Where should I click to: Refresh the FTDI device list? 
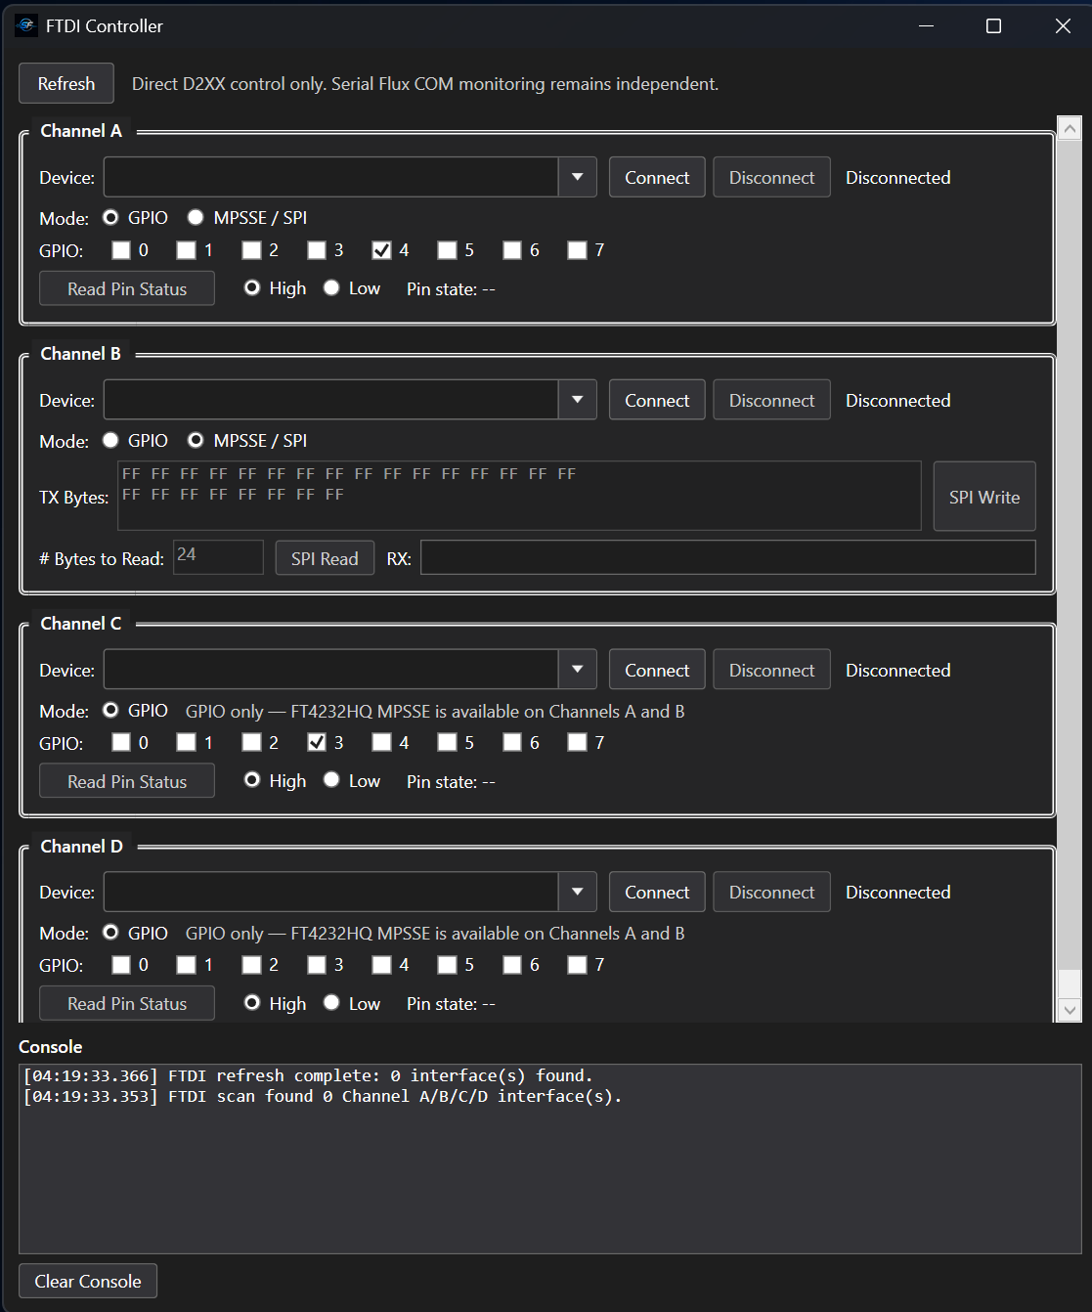click(66, 83)
